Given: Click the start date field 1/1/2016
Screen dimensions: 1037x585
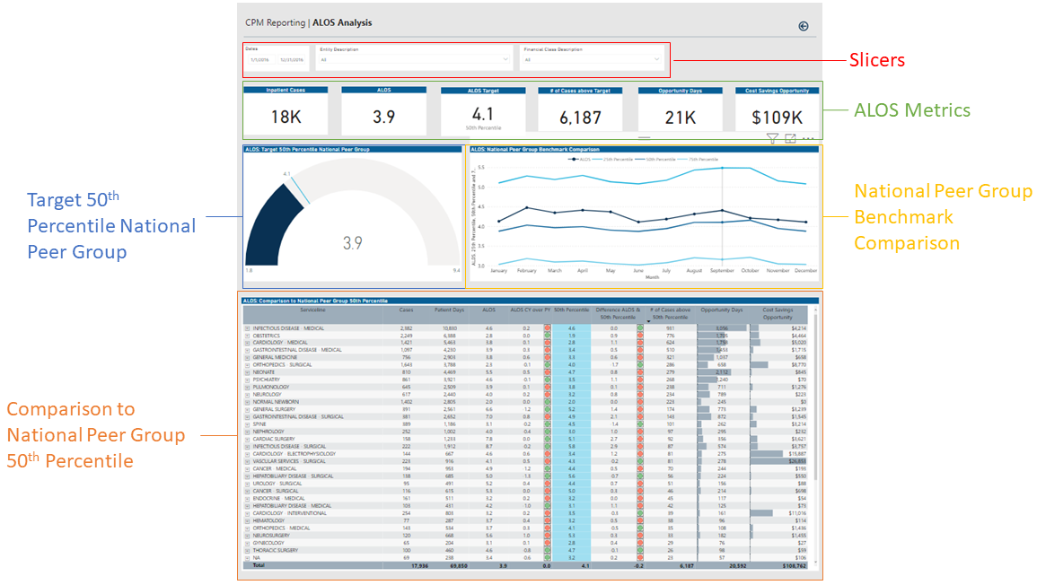Looking at the screenshot, I should click(x=259, y=60).
